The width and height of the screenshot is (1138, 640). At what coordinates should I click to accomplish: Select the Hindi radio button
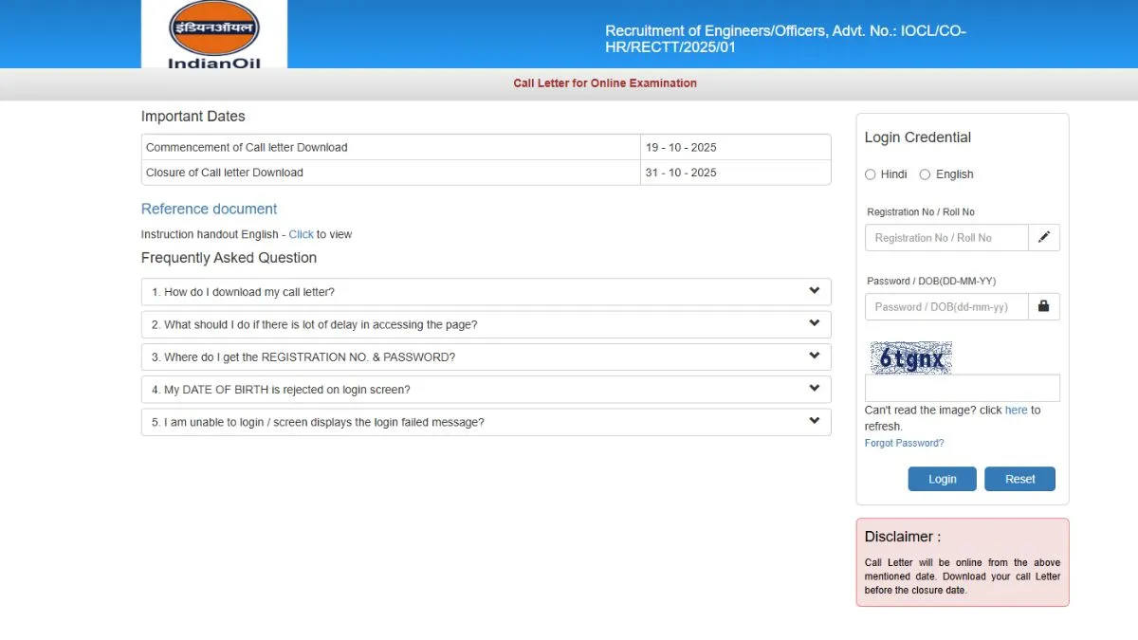pyautogui.click(x=870, y=174)
